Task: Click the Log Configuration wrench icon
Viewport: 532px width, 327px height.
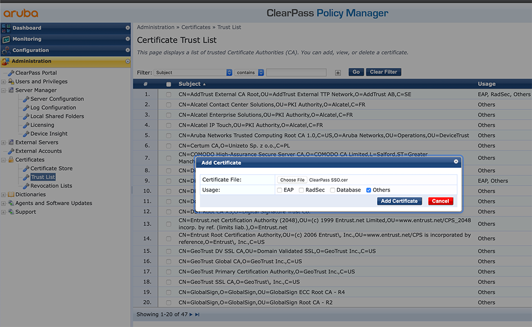Action: 26,108
